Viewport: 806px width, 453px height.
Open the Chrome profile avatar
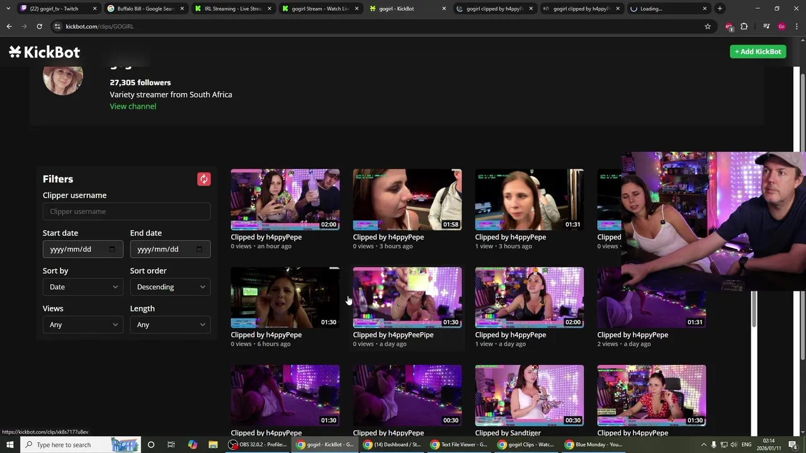click(781, 26)
